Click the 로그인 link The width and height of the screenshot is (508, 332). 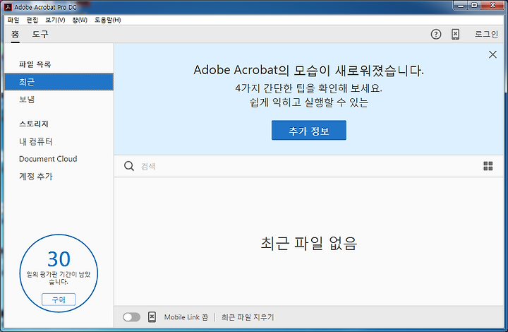486,34
